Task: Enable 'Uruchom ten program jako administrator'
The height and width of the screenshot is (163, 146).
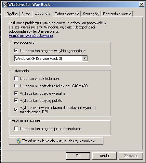Action: [16, 128]
